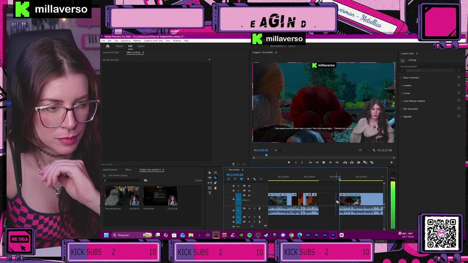This screenshot has height=263, width=468.
Task: Go to In point in Program monitor
Action: tap(310, 162)
